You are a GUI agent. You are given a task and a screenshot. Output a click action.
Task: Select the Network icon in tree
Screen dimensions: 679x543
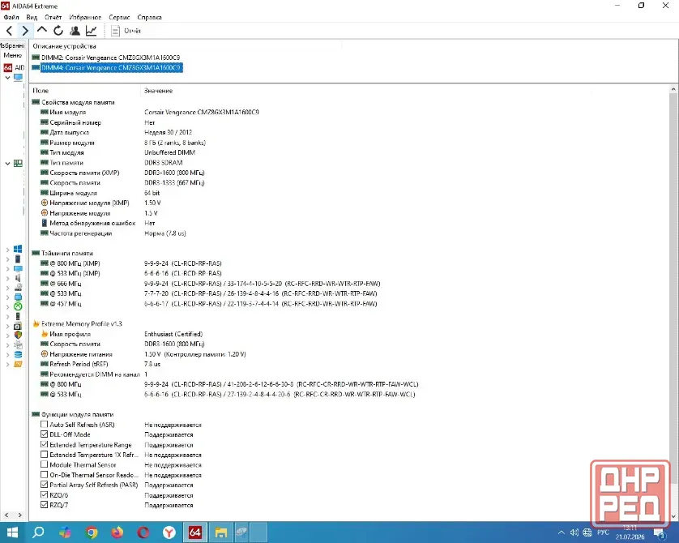coord(18,297)
